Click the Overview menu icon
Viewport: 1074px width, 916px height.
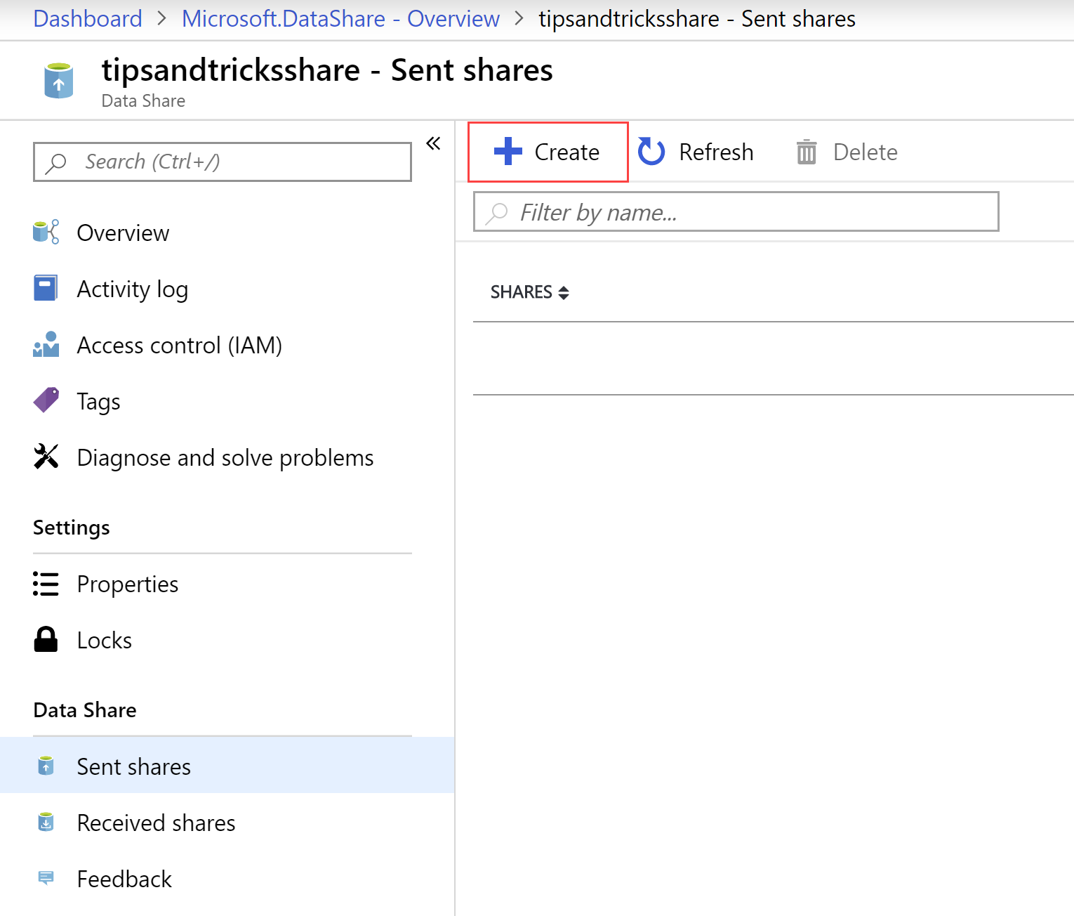46,232
